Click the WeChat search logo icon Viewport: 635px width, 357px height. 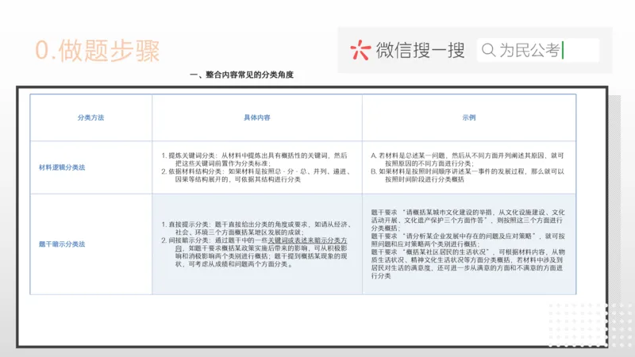click(x=360, y=50)
